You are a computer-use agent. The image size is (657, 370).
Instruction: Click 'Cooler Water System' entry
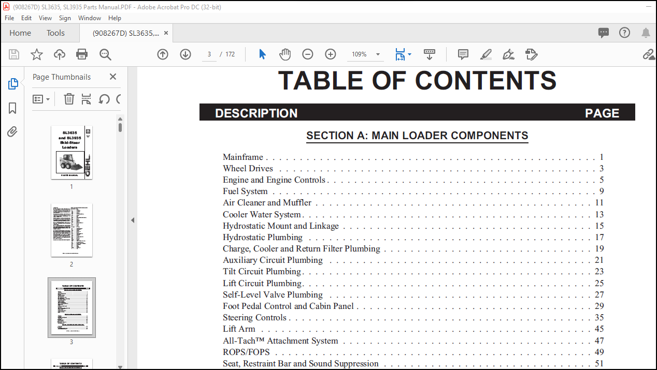[262, 214]
